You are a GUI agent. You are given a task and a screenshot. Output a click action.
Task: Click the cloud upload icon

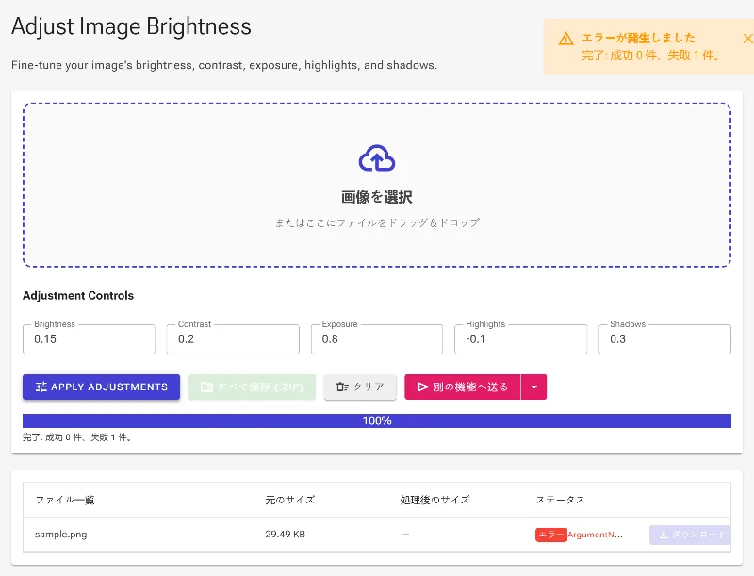pyautogui.click(x=377, y=158)
